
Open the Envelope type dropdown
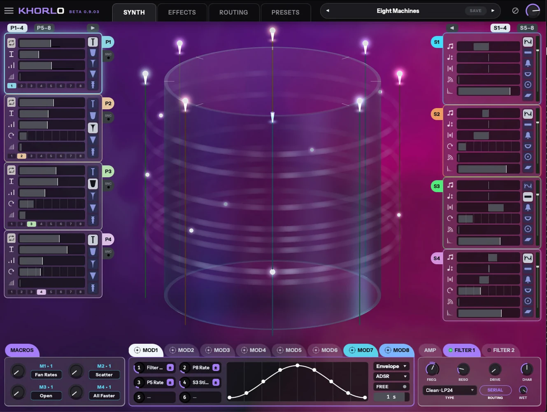tap(391, 366)
